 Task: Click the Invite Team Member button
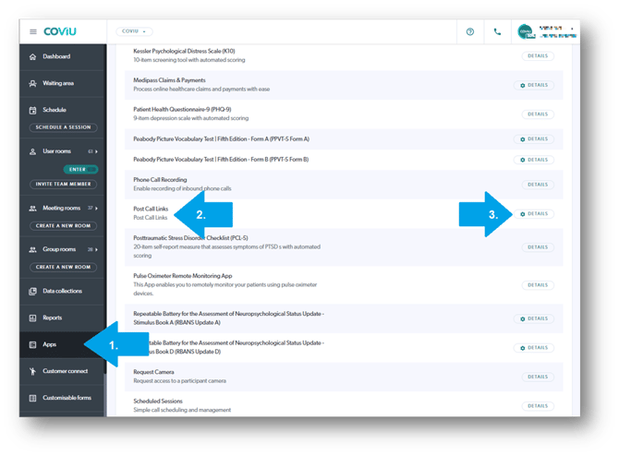coord(63,185)
